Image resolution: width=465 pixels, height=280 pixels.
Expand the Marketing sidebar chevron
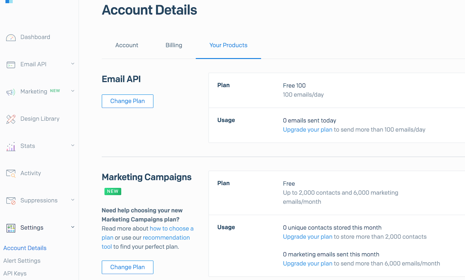pyautogui.click(x=73, y=91)
